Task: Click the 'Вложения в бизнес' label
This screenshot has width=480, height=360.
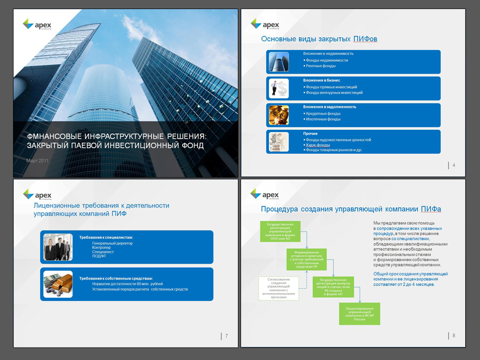Action: click(321, 80)
